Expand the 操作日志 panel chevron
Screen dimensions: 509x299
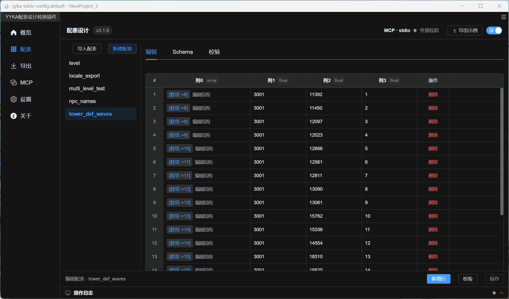tap(501, 293)
